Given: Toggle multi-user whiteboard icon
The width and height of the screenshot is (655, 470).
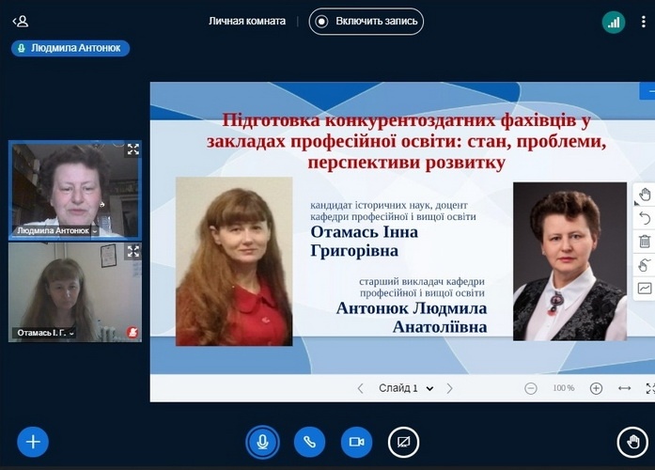Looking at the screenshot, I should (x=645, y=264).
